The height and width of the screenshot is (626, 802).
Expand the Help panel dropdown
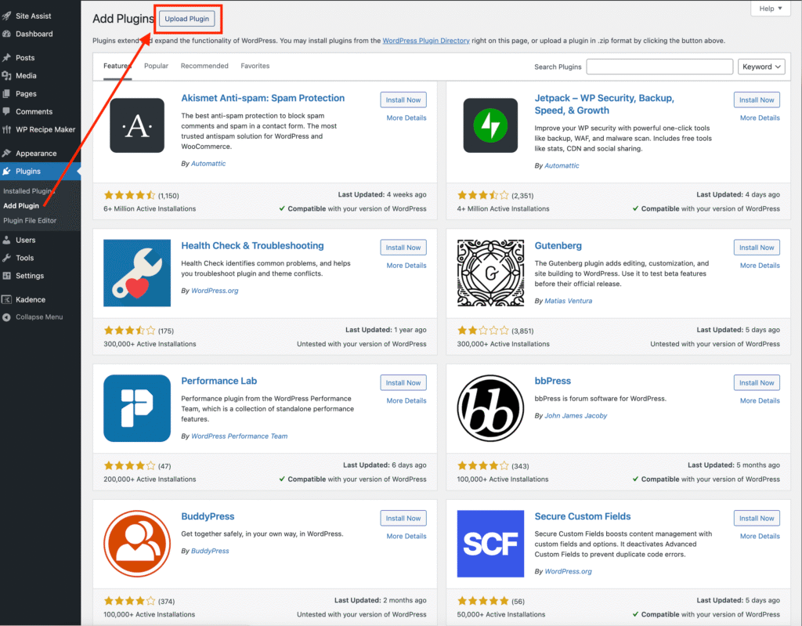pos(770,9)
